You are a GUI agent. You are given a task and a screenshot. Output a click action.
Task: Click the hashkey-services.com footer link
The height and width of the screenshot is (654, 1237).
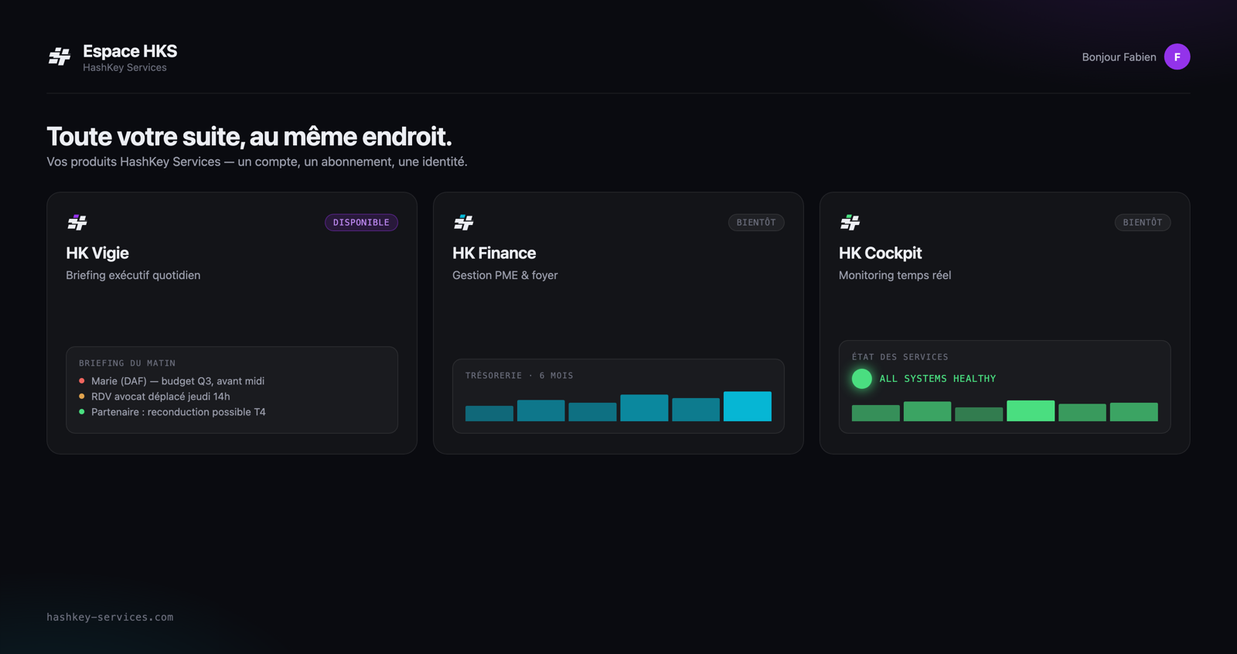pos(110,617)
